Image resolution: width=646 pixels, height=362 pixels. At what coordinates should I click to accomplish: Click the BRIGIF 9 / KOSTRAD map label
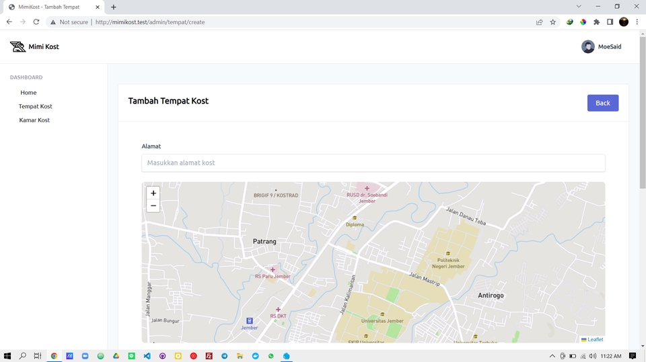[276, 195]
